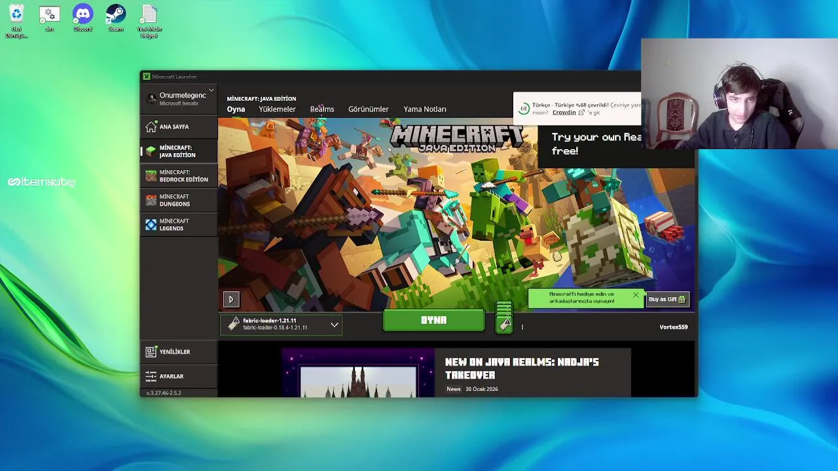Switch to the Yüklemeler tab

[x=277, y=109]
